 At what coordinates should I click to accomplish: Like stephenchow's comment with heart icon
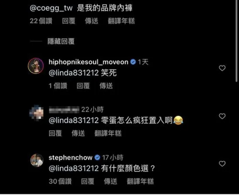(x=222, y=164)
